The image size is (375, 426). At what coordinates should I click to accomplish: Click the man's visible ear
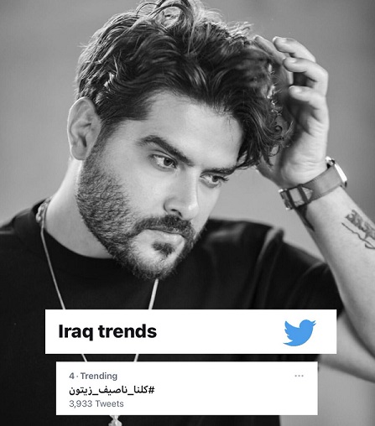tap(81, 128)
